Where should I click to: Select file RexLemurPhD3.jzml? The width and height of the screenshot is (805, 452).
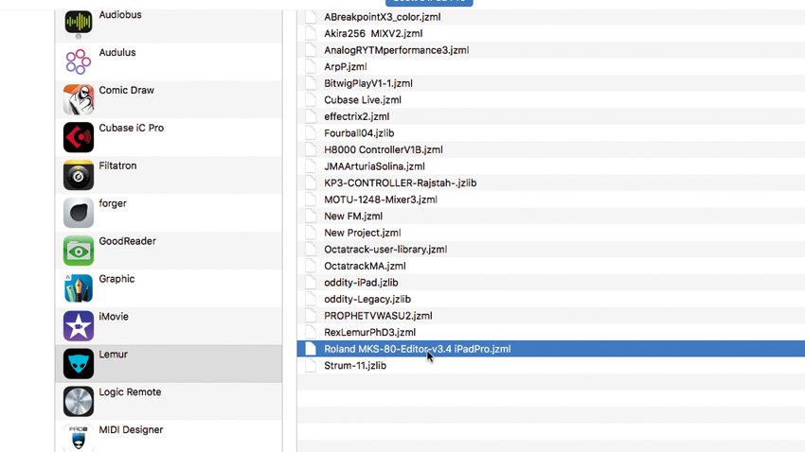pos(369,332)
